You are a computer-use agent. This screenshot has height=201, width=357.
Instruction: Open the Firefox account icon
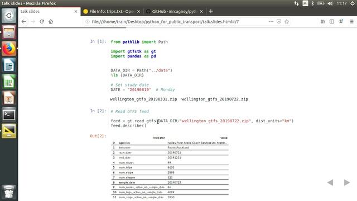click(341, 22)
